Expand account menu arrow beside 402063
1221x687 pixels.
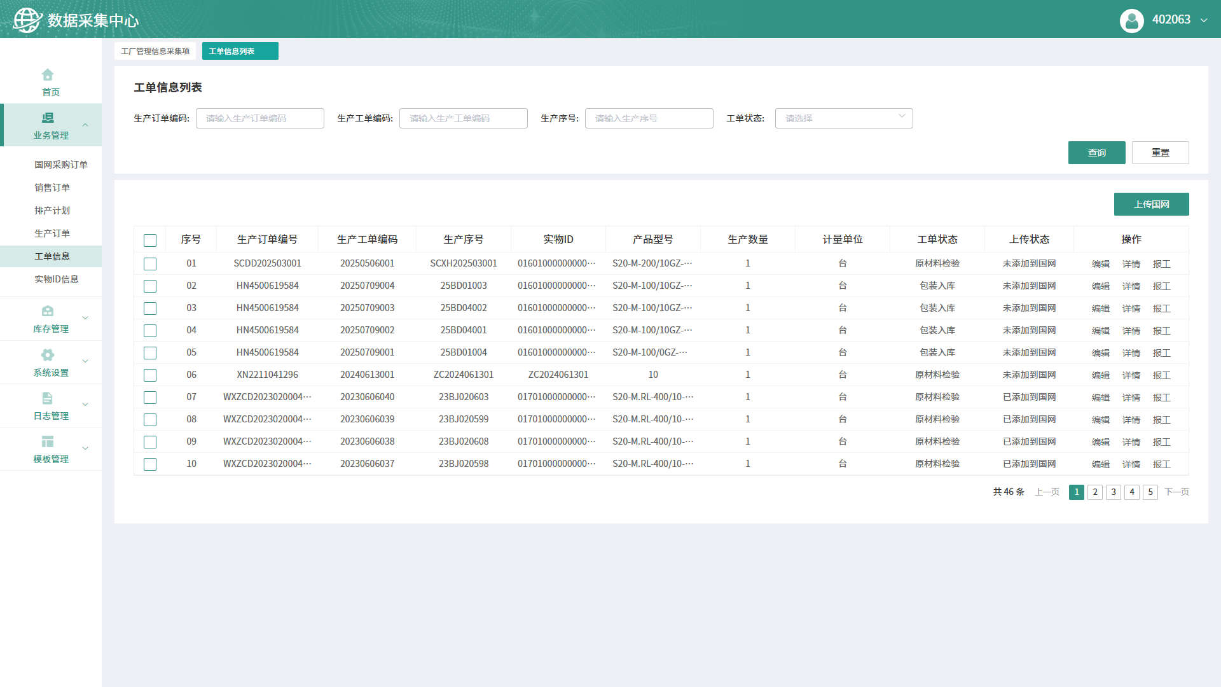click(1203, 20)
